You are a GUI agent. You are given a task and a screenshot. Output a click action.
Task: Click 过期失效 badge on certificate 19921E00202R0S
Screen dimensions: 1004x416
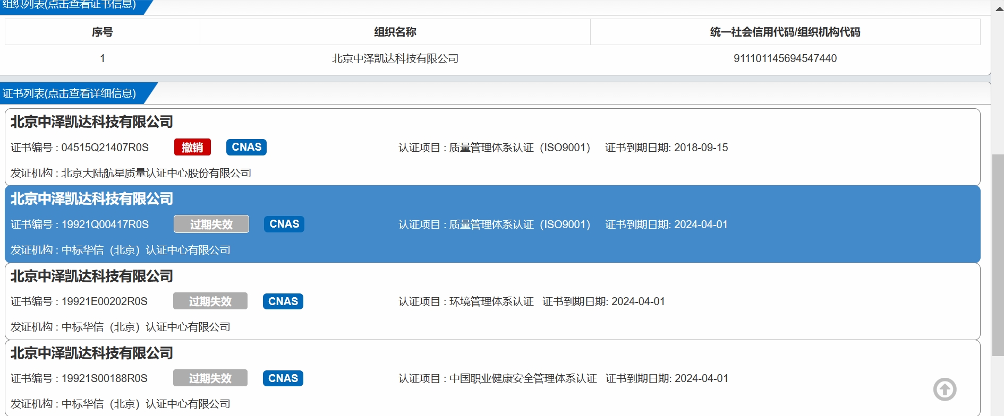(x=210, y=301)
